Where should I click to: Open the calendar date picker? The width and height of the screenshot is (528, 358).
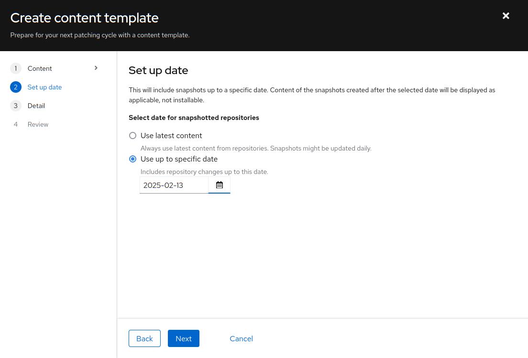(220, 185)
